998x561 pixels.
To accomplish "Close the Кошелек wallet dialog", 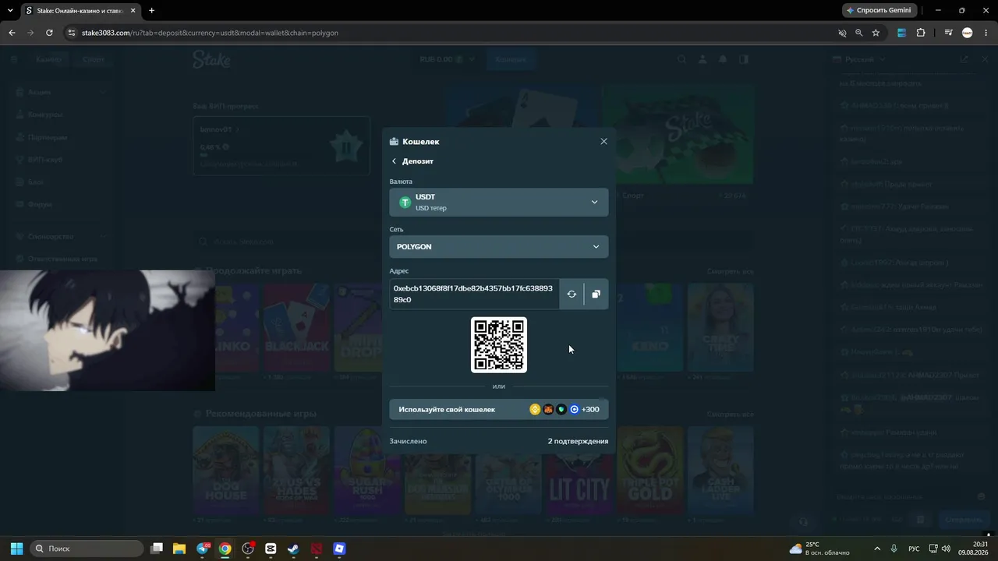I will tap(603, 141).
